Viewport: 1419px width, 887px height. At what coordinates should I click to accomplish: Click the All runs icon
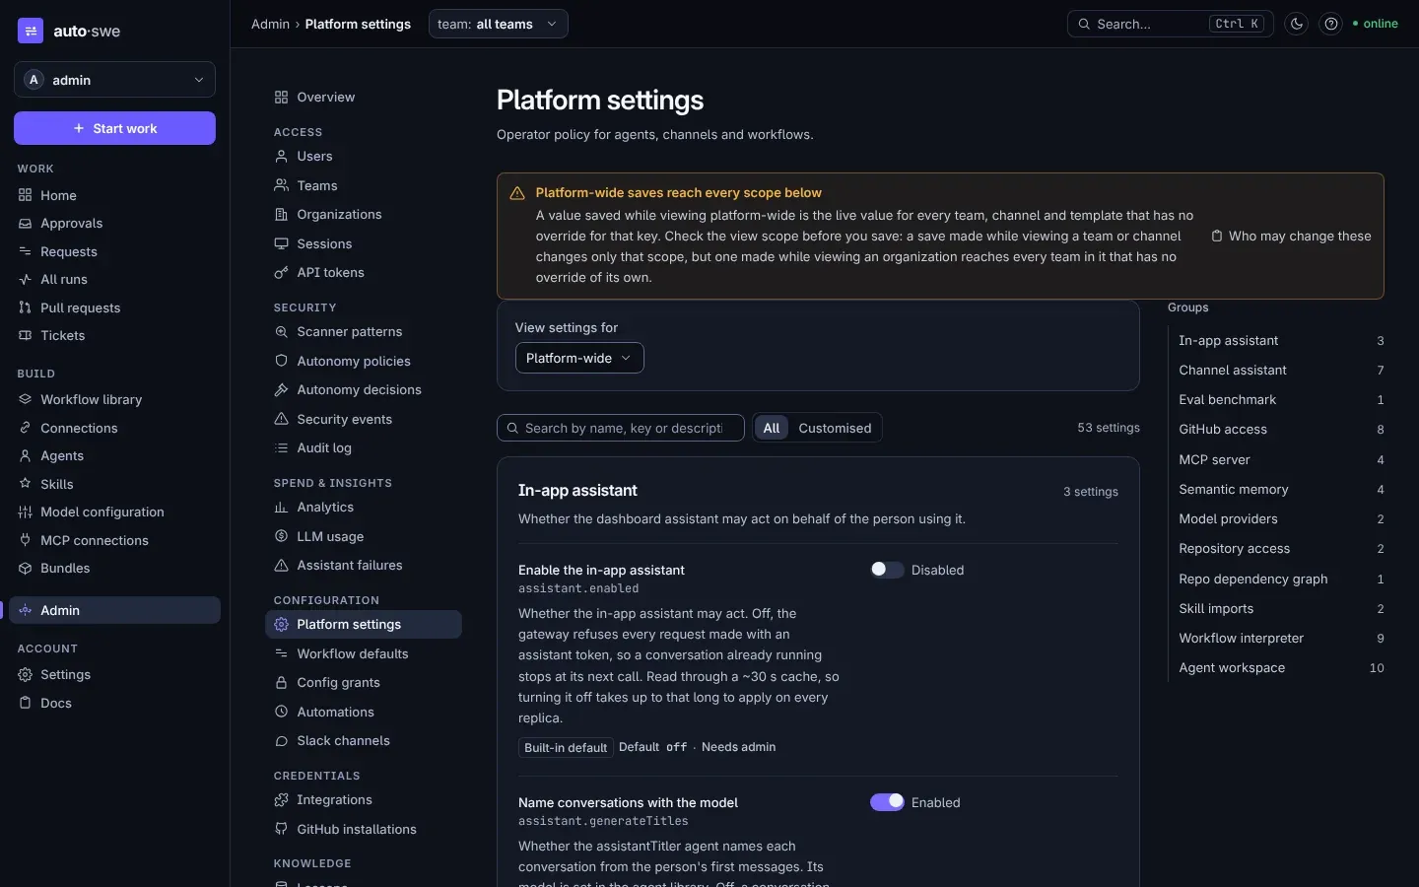click(25, 280)
